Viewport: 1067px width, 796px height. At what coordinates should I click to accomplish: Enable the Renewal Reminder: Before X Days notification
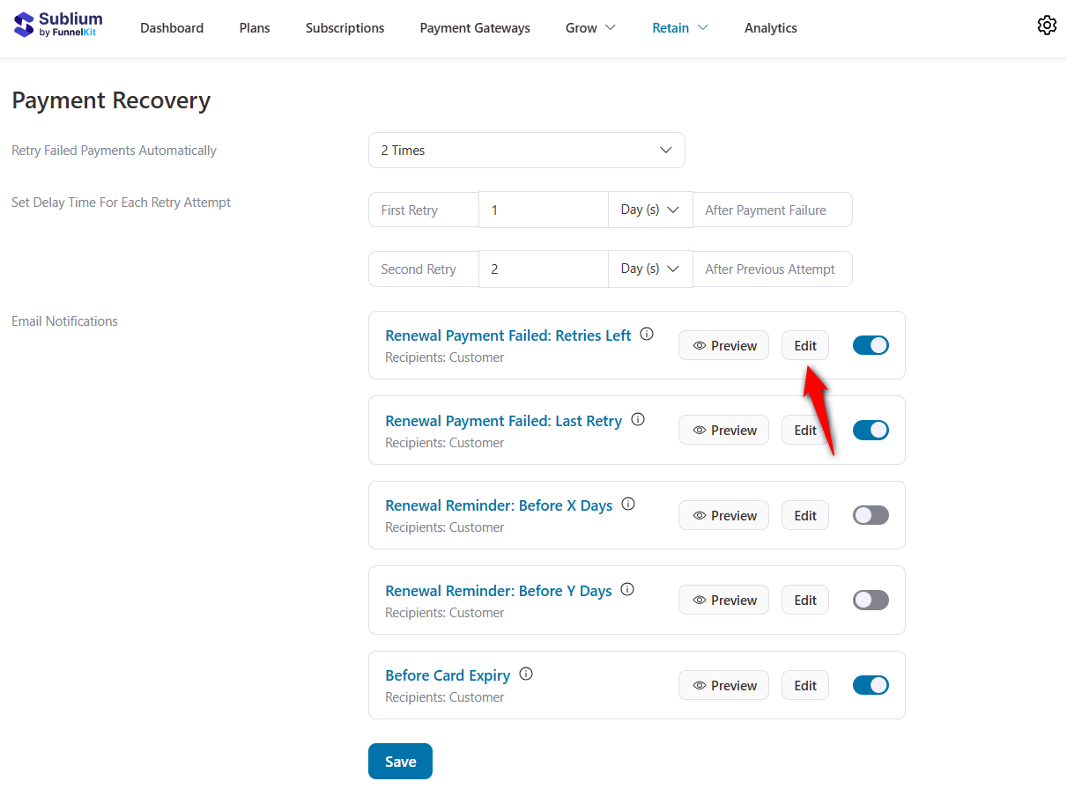(x=871, y=515)
